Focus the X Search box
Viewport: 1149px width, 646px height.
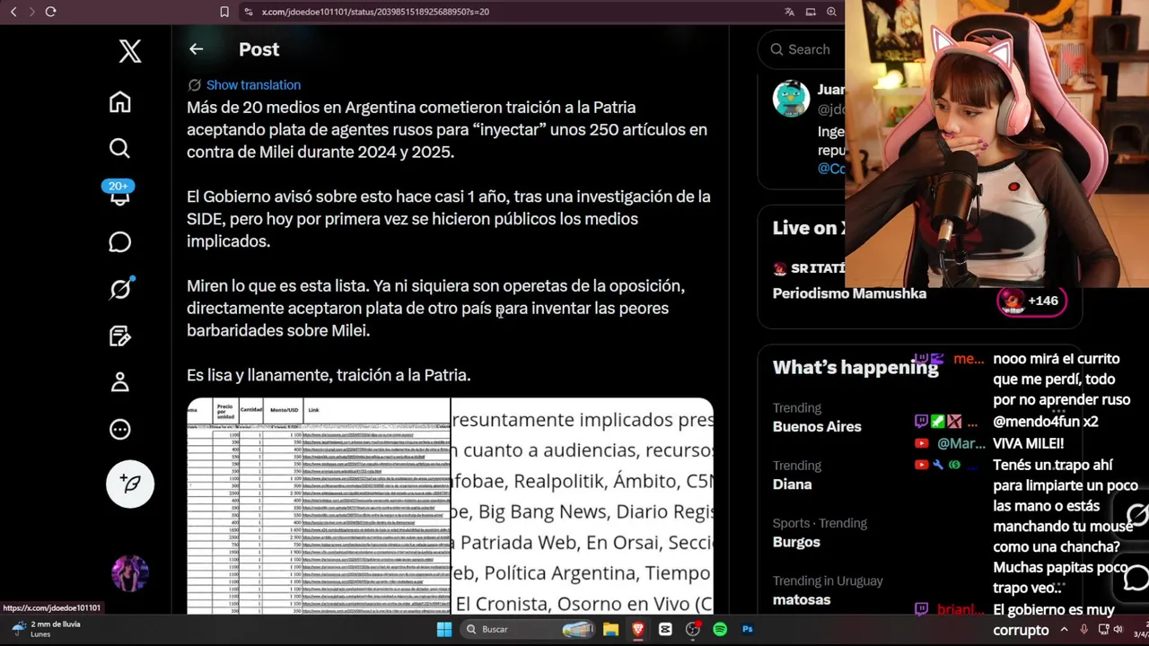[x=802, y=49]
